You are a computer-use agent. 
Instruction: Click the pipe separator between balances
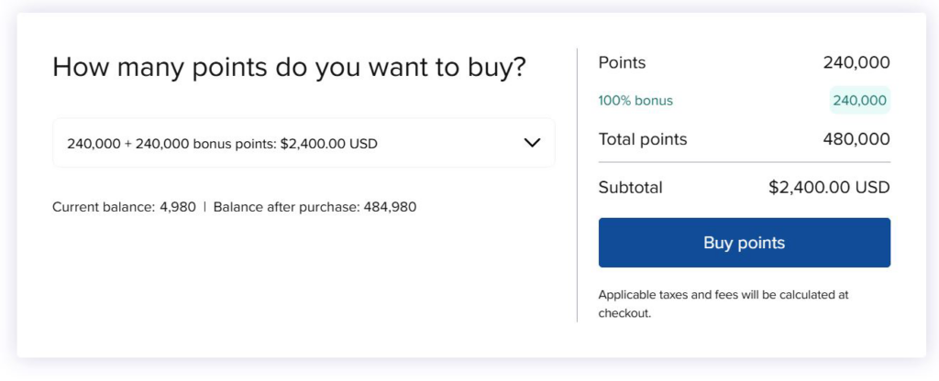(204, 207)
